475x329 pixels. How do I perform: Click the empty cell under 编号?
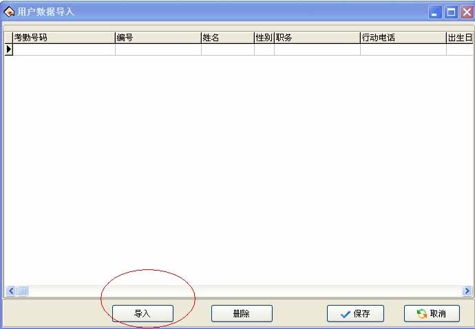pos(158,49)
